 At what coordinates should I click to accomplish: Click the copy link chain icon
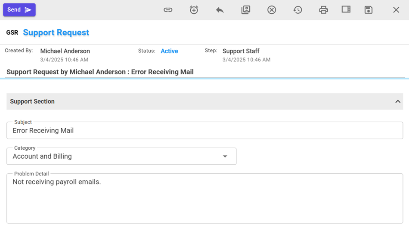point(168,10)
